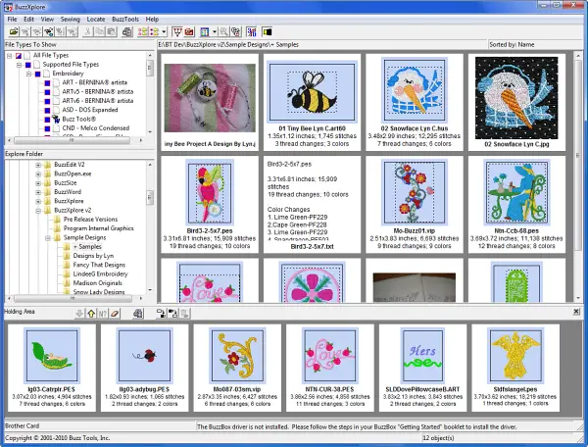Select the Pre Release Versions folder
The image size is (588, 447).
(90, 219)
